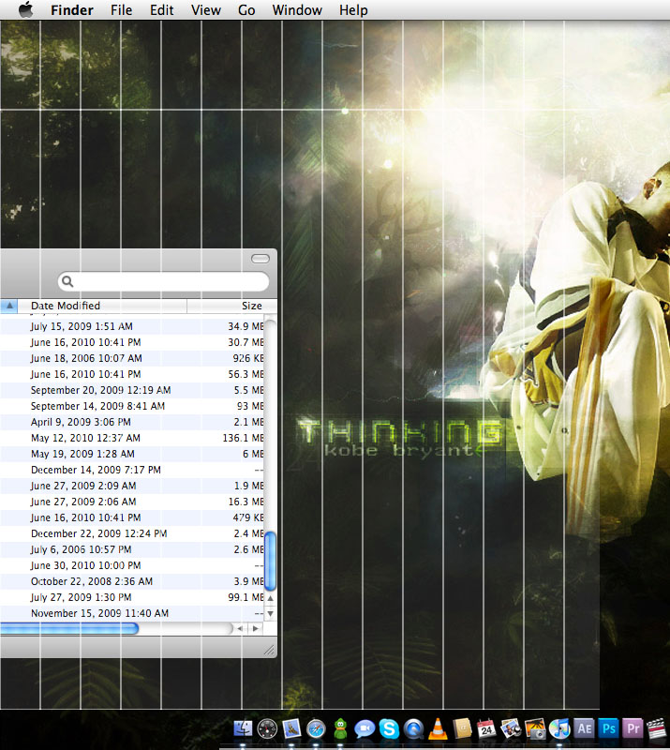Select row dated July 27, 2009 1:30 PM

point(132,597)
